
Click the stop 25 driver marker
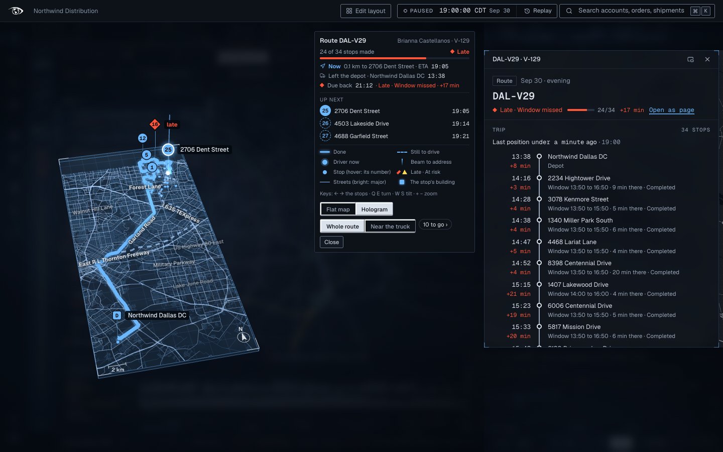click(168, 149)
